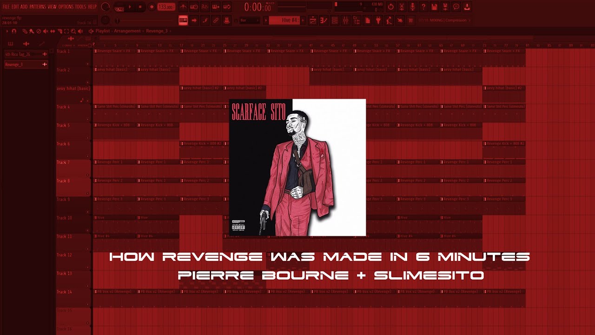Viewport: 595px width, 335px height.
Task: Open playlist options arrow menu
Action: point(7,31)
